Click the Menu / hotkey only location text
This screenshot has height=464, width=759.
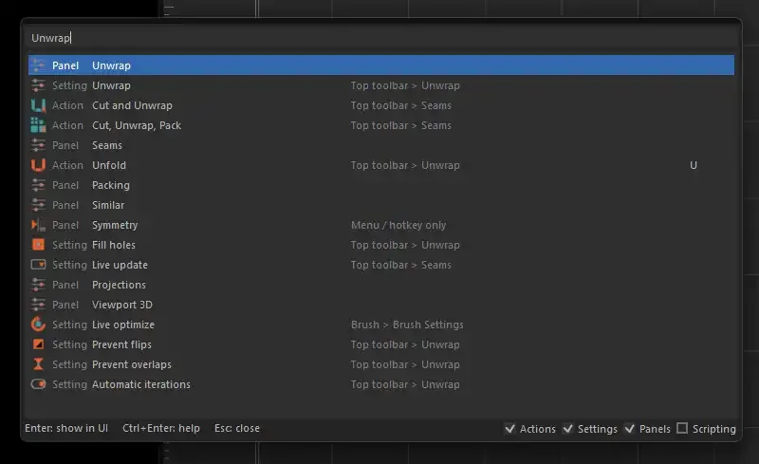[398, 225]
